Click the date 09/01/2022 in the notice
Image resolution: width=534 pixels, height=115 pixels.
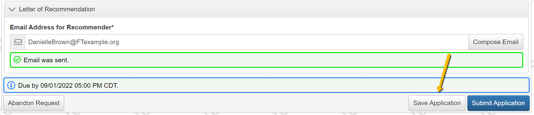coord(57,86)
